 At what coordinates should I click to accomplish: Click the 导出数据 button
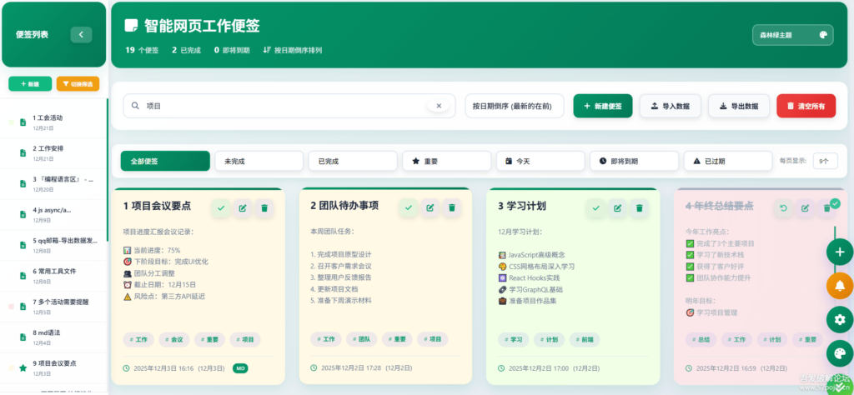(x=739, y=106)
